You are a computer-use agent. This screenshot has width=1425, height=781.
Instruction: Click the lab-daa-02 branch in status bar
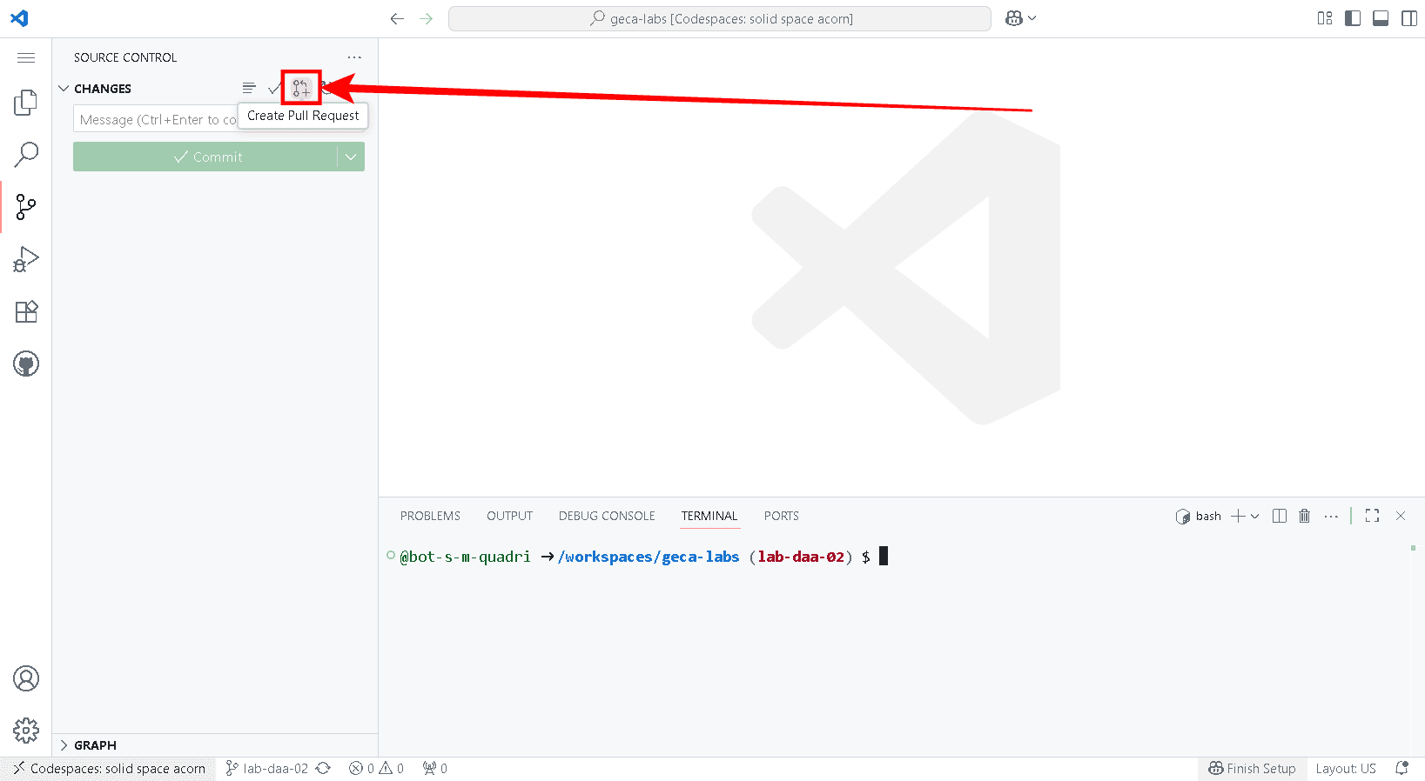266,769
